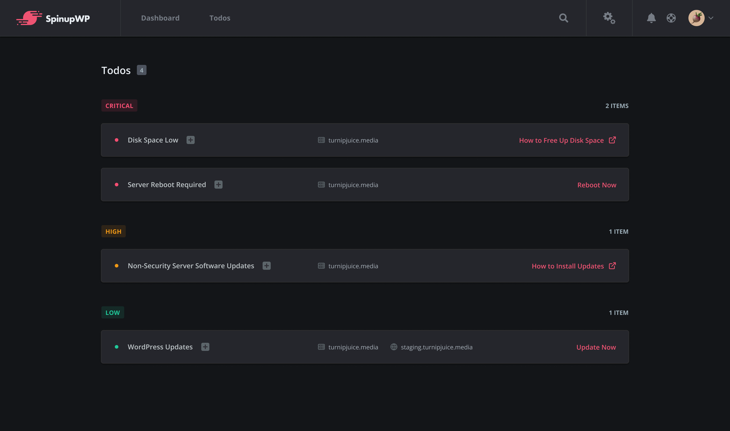Open How to Free Up Disk Space link
Viewport: 730px width, 431px height.
(561, 140)
